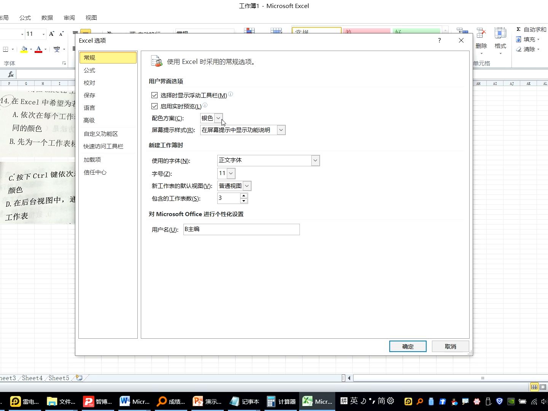Screen dimensions: 548x411
Task: Click the AutoSum sigma icon
Action: (x=518, y=29)
